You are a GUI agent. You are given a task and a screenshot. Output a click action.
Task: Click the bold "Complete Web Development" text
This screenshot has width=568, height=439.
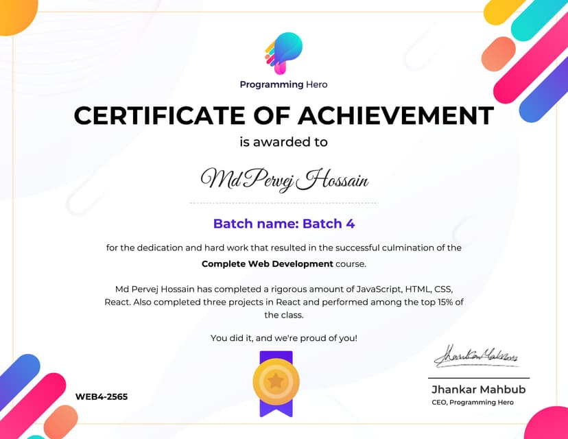267,263
